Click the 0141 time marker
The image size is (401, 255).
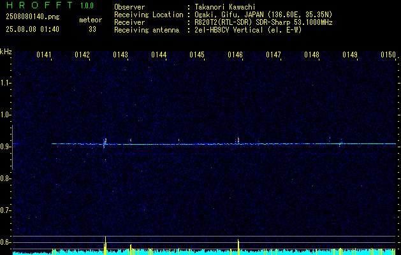coord(44,55)
